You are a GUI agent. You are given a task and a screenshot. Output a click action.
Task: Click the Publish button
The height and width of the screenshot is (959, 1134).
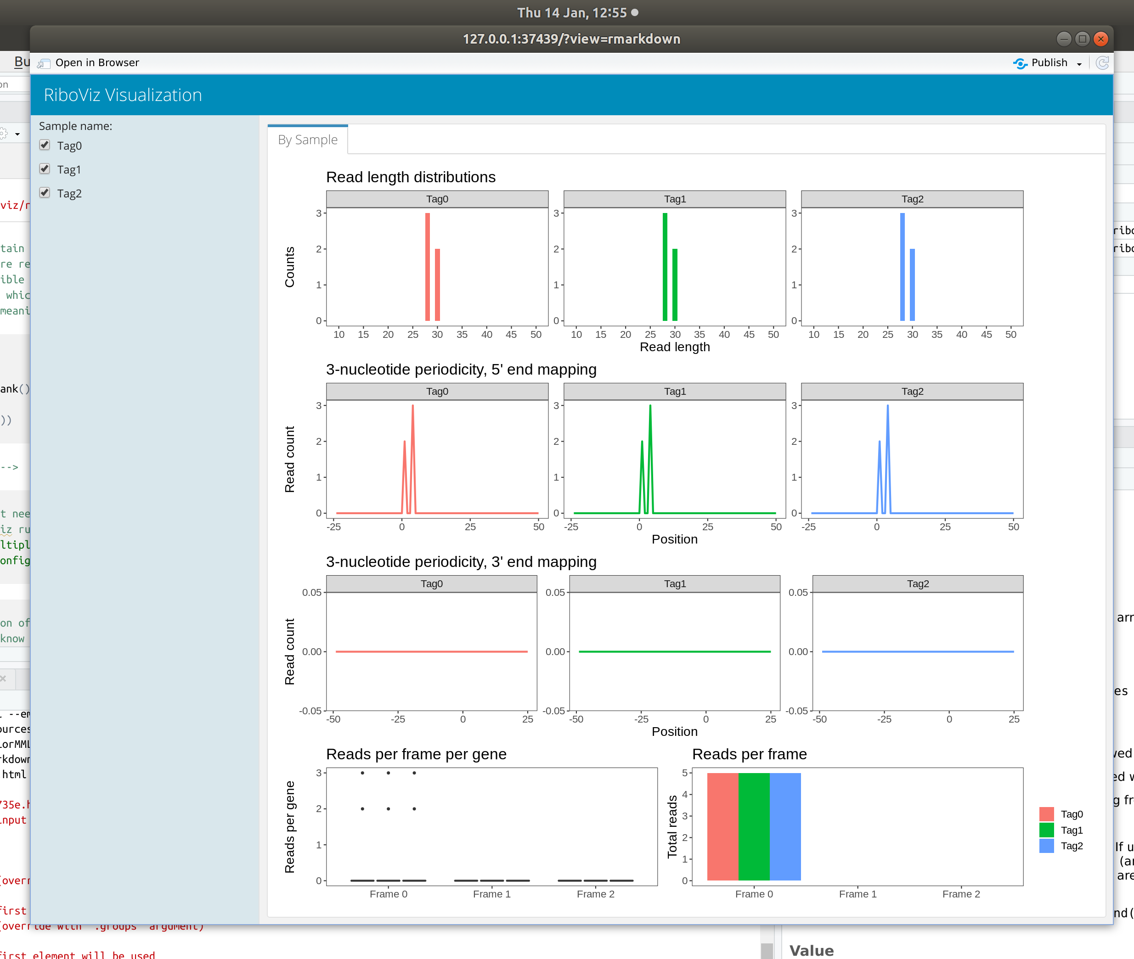tap(1049, 62)
